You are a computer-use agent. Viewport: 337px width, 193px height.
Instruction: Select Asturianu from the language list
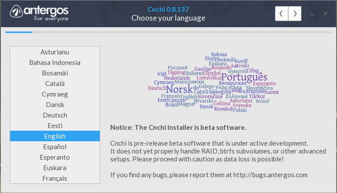[55, 52]
